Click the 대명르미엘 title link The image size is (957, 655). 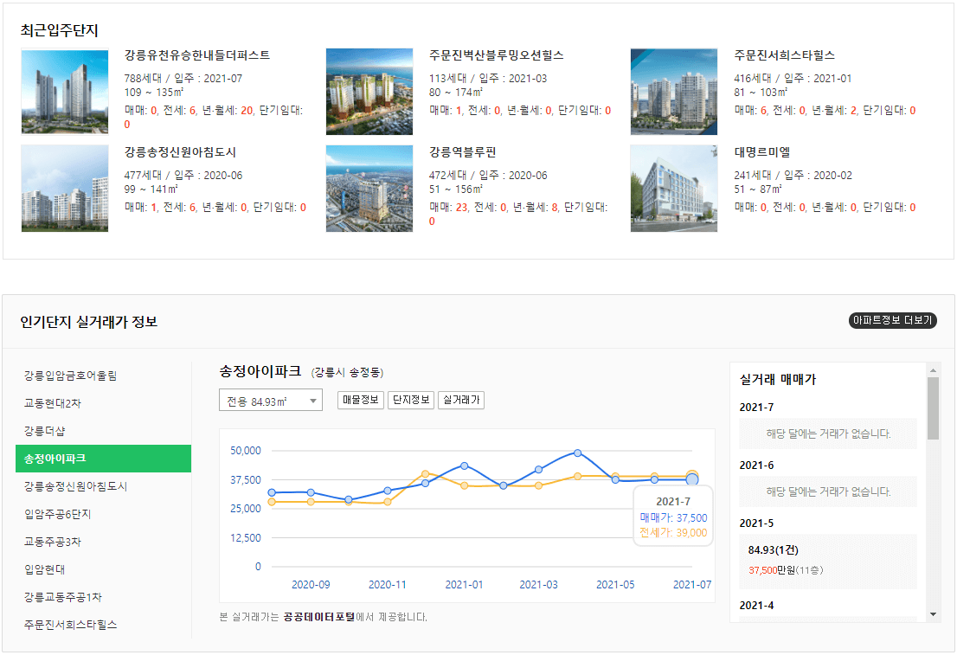[761, 152]
